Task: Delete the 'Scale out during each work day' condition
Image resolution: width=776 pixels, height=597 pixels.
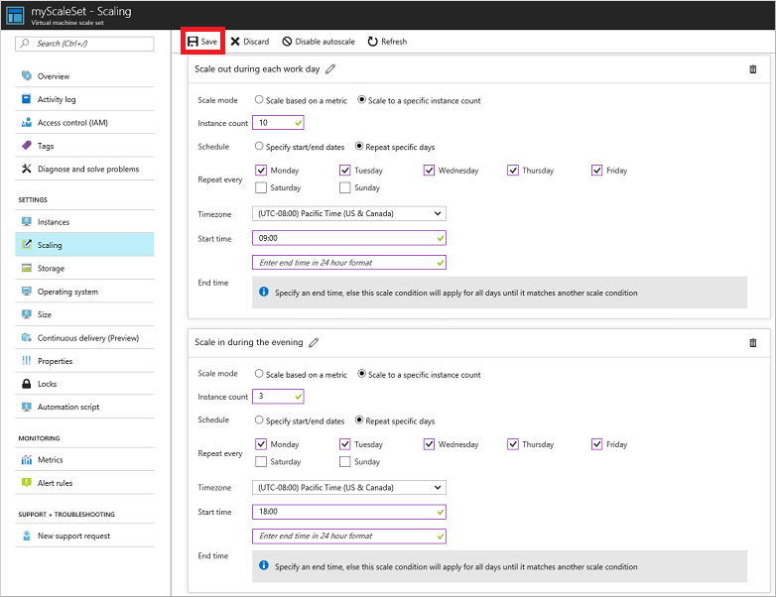Action: (x=752, y=69)
